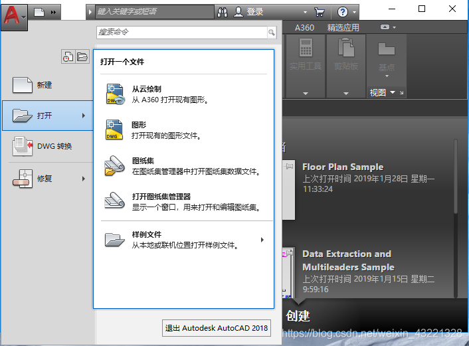The width and height of the screenshot is (469, 346).
Task: Expand the 修复 submenu arrow
Action: [x=84, y=179]
